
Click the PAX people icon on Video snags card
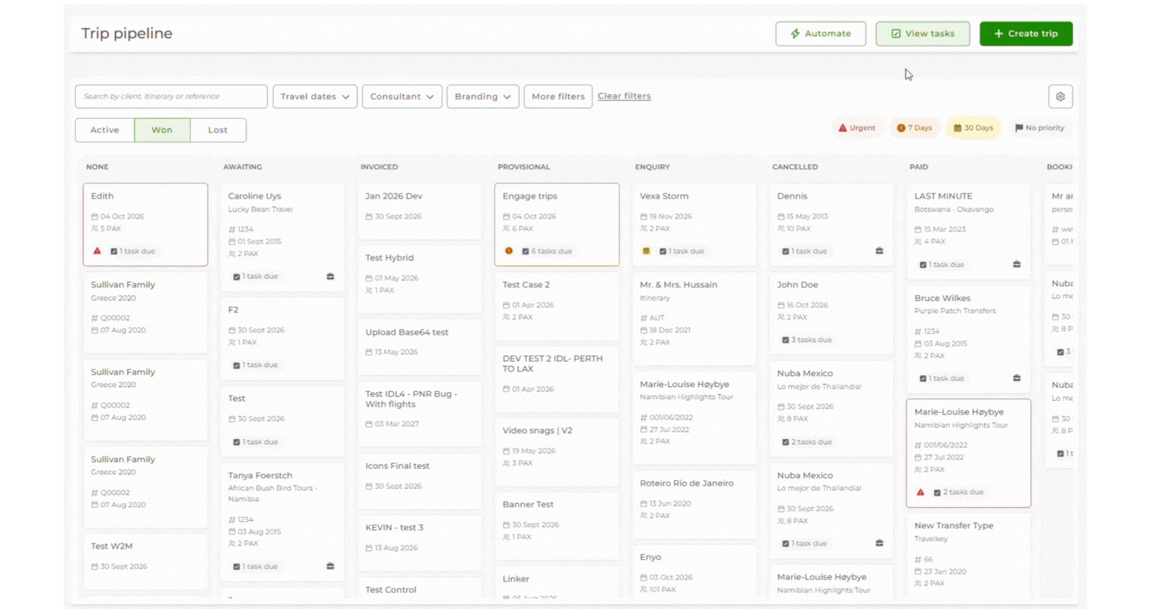[x=507, y=463]
